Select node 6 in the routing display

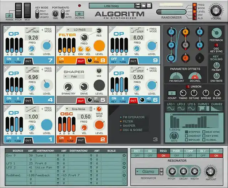click(x=199, y=45)
